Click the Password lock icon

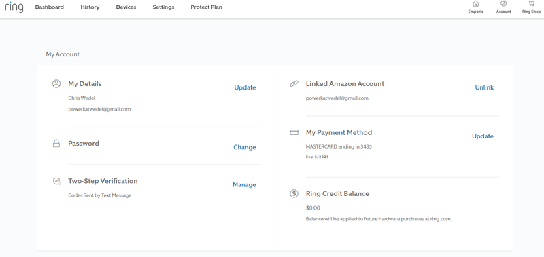click(56, 143)
